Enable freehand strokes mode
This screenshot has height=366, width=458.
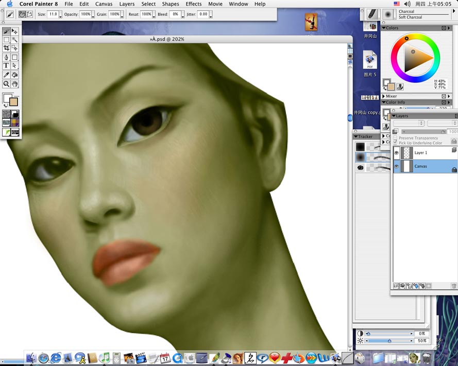tap(22, 14)
